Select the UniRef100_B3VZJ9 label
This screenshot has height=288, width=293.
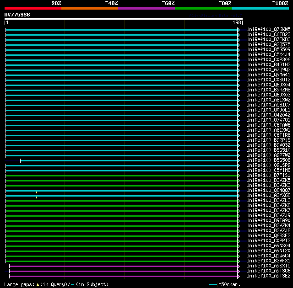pos(268,216)
